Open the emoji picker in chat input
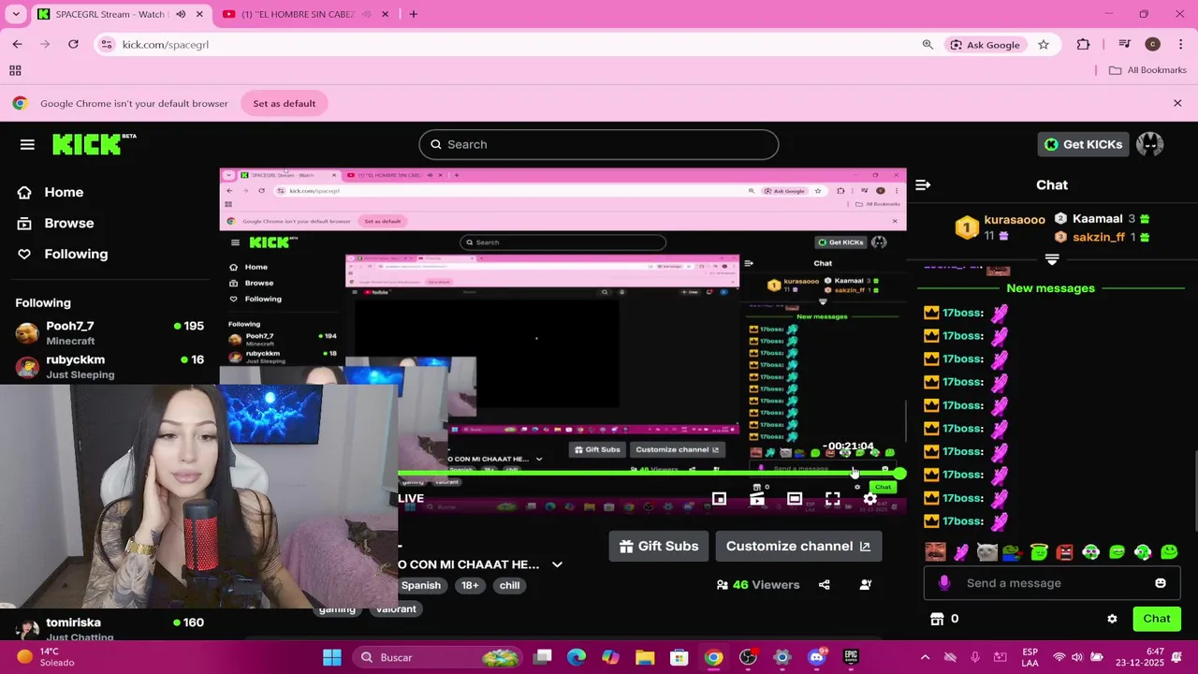Image resolution: width=1198 pixels, height=674 pixels. point(1161,583)
